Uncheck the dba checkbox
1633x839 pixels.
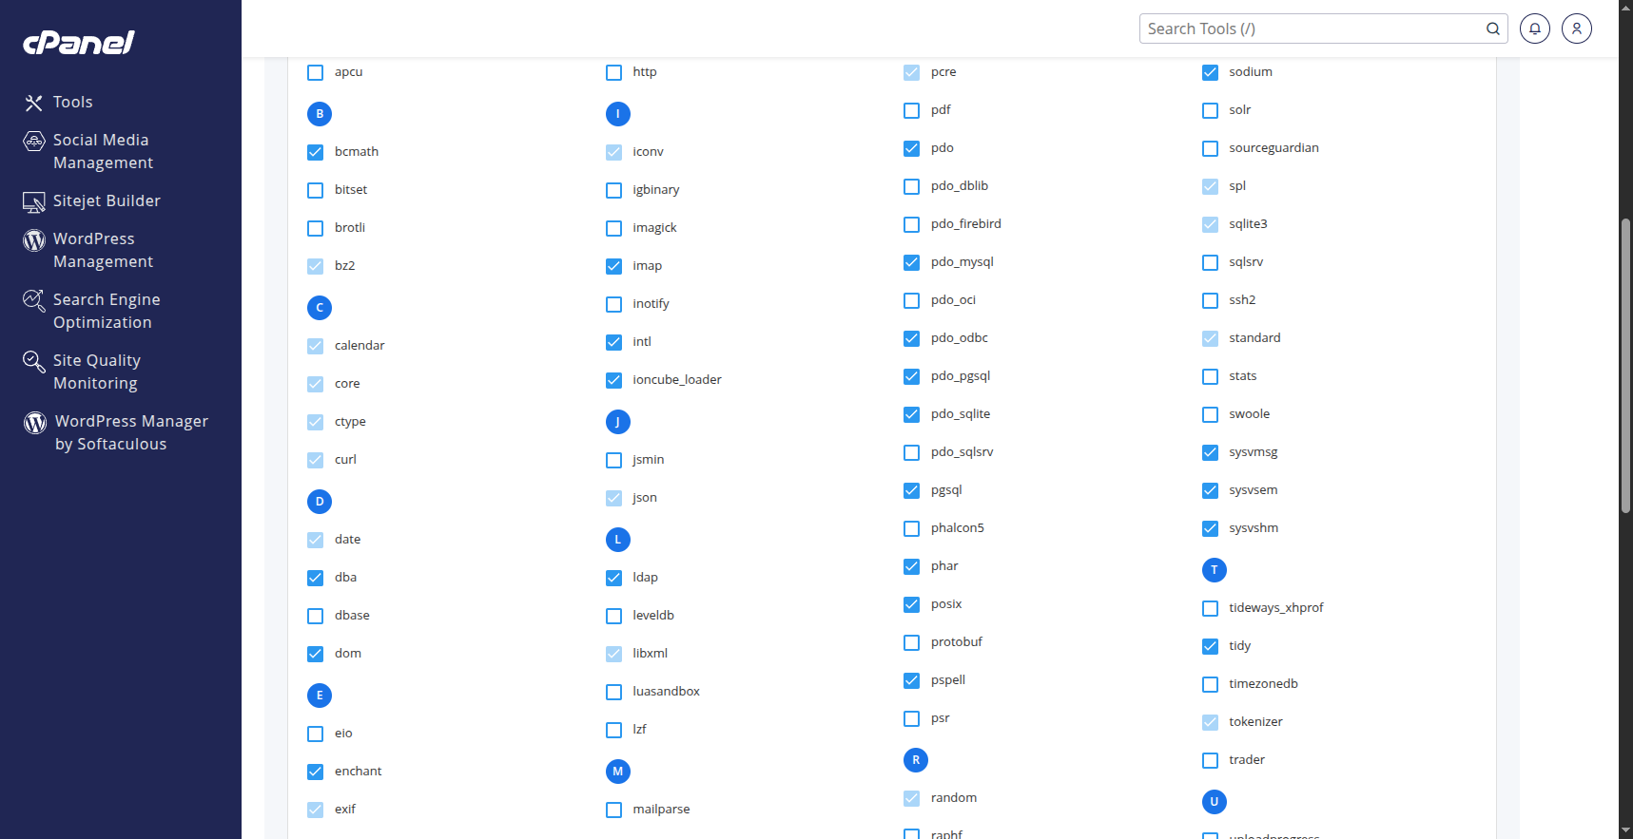click(x=316, y=578)
